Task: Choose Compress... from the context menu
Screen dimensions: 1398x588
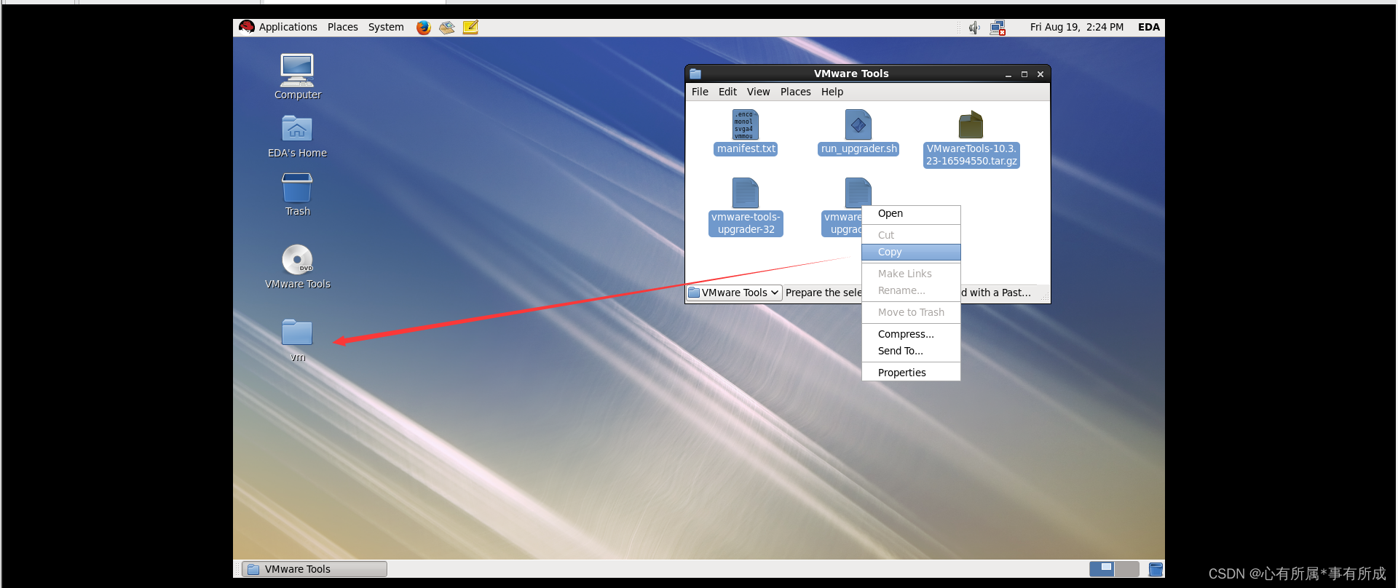Action: click(911, 334)
